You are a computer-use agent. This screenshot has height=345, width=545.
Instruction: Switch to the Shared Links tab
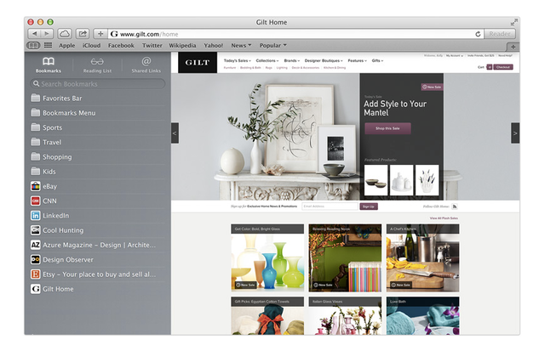click(146, 65)
